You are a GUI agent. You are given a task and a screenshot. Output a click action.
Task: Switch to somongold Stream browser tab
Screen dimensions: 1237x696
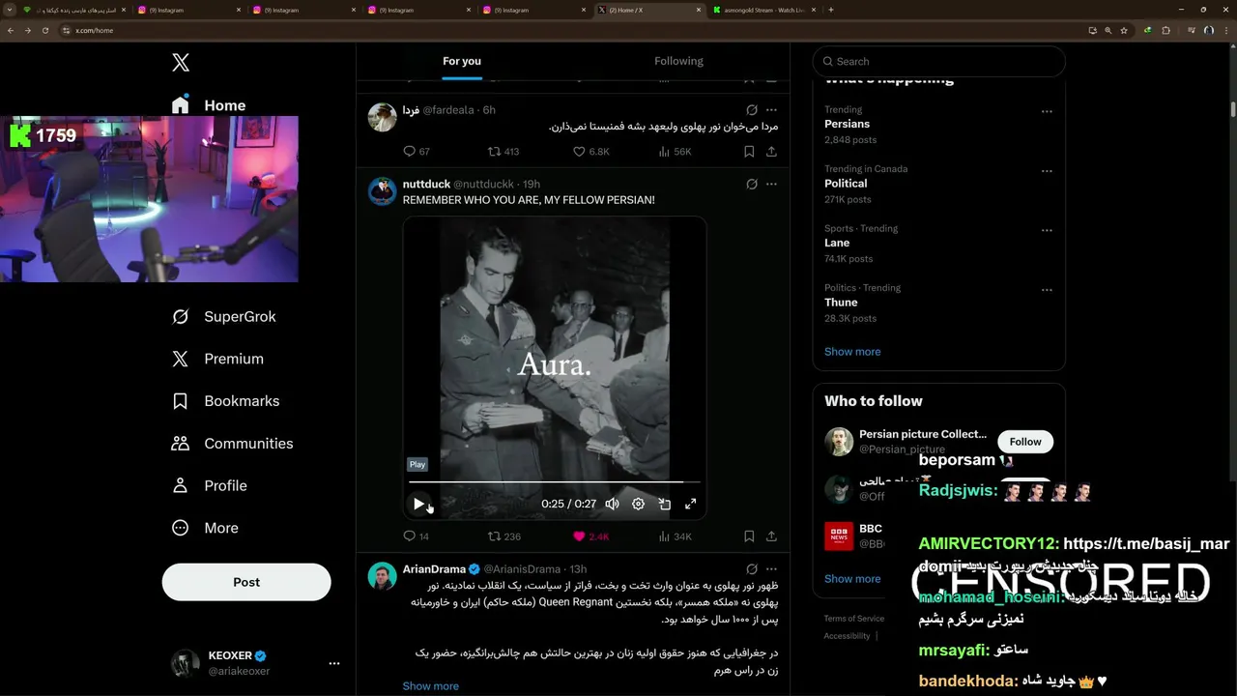point(763,10)
